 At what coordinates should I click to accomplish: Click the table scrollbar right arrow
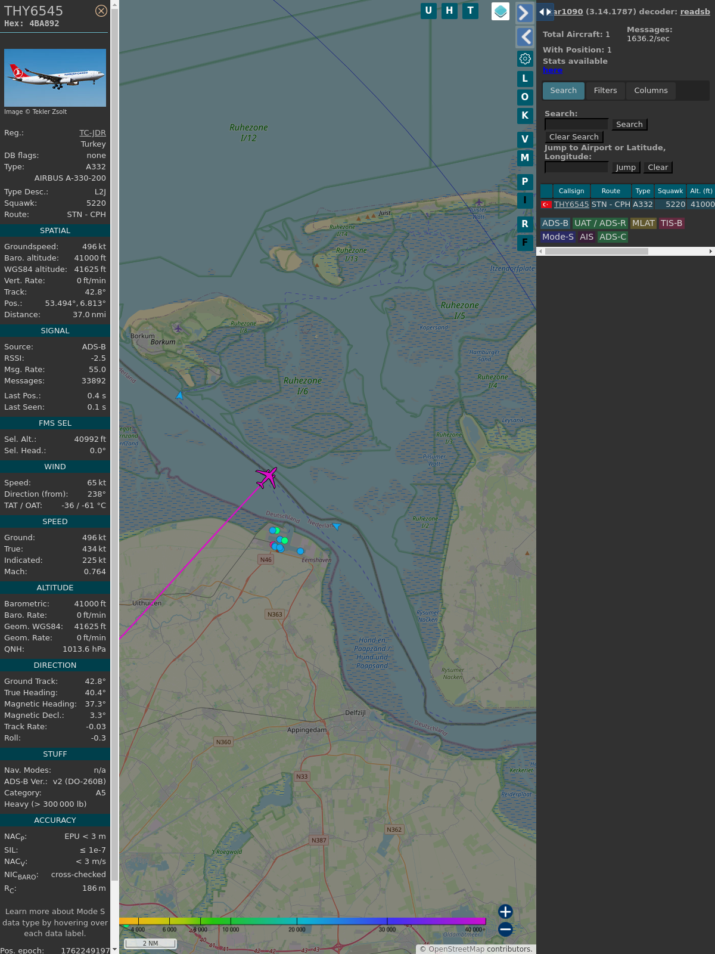click(x=711, y=251)
